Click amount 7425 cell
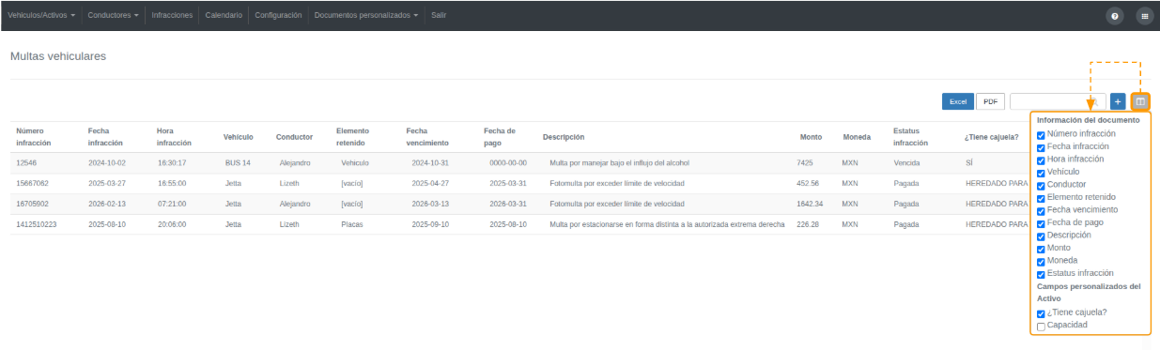The image size is (1160, 350). click(805, 162)
